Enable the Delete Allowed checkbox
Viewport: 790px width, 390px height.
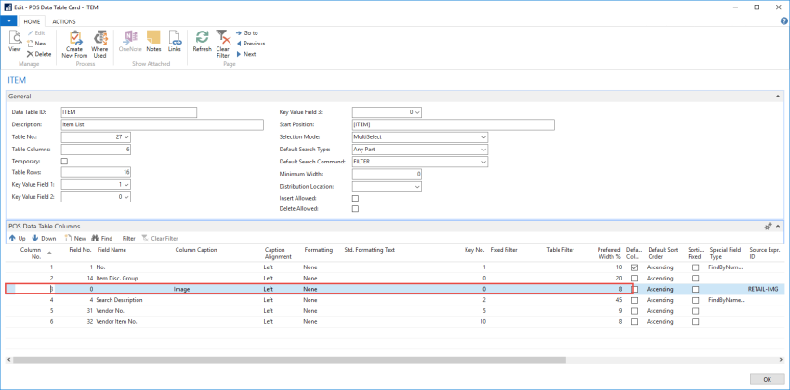point(355,208)
